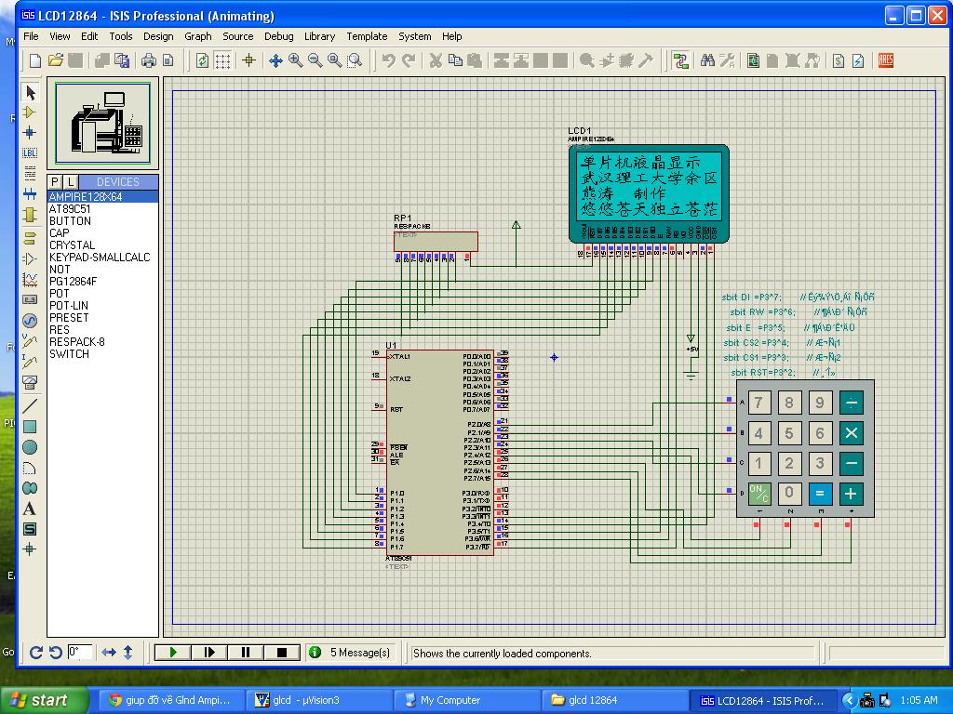Click the 'P' pick devices button
This screenshot has height=714, width=953.
tap(55, 181)
